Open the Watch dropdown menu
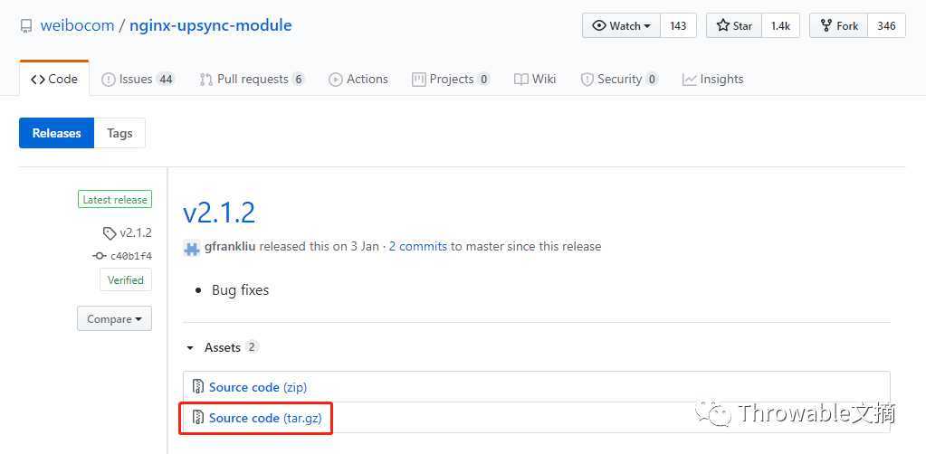Screen dimensions: 926x454 621,26
